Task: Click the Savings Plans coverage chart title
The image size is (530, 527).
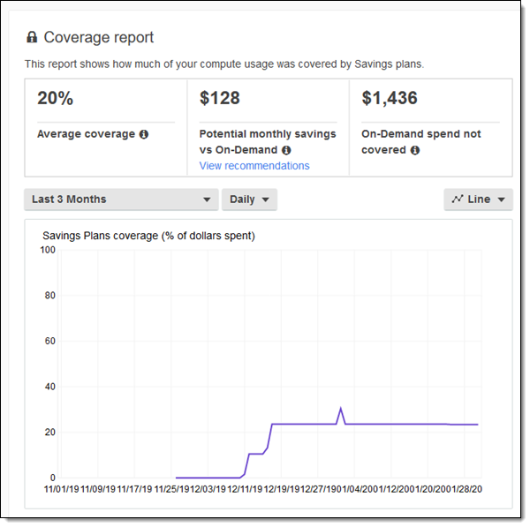Action: [x=148, y=236]
